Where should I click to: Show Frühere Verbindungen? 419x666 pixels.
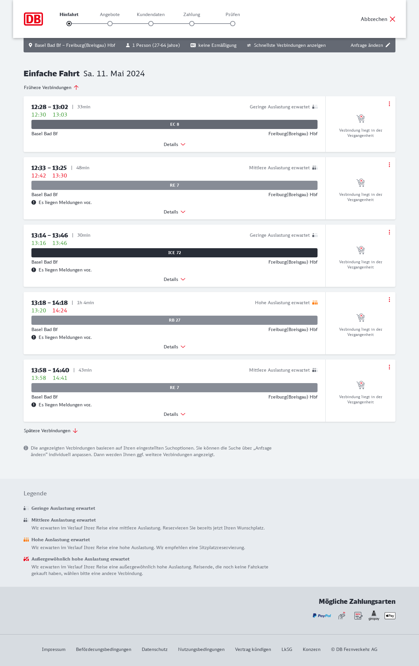click(51, 87)
